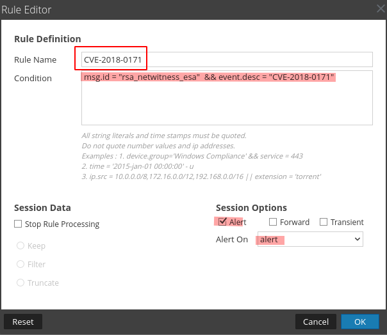
Task: Click the Rule Name label
Action: [35, 59]
